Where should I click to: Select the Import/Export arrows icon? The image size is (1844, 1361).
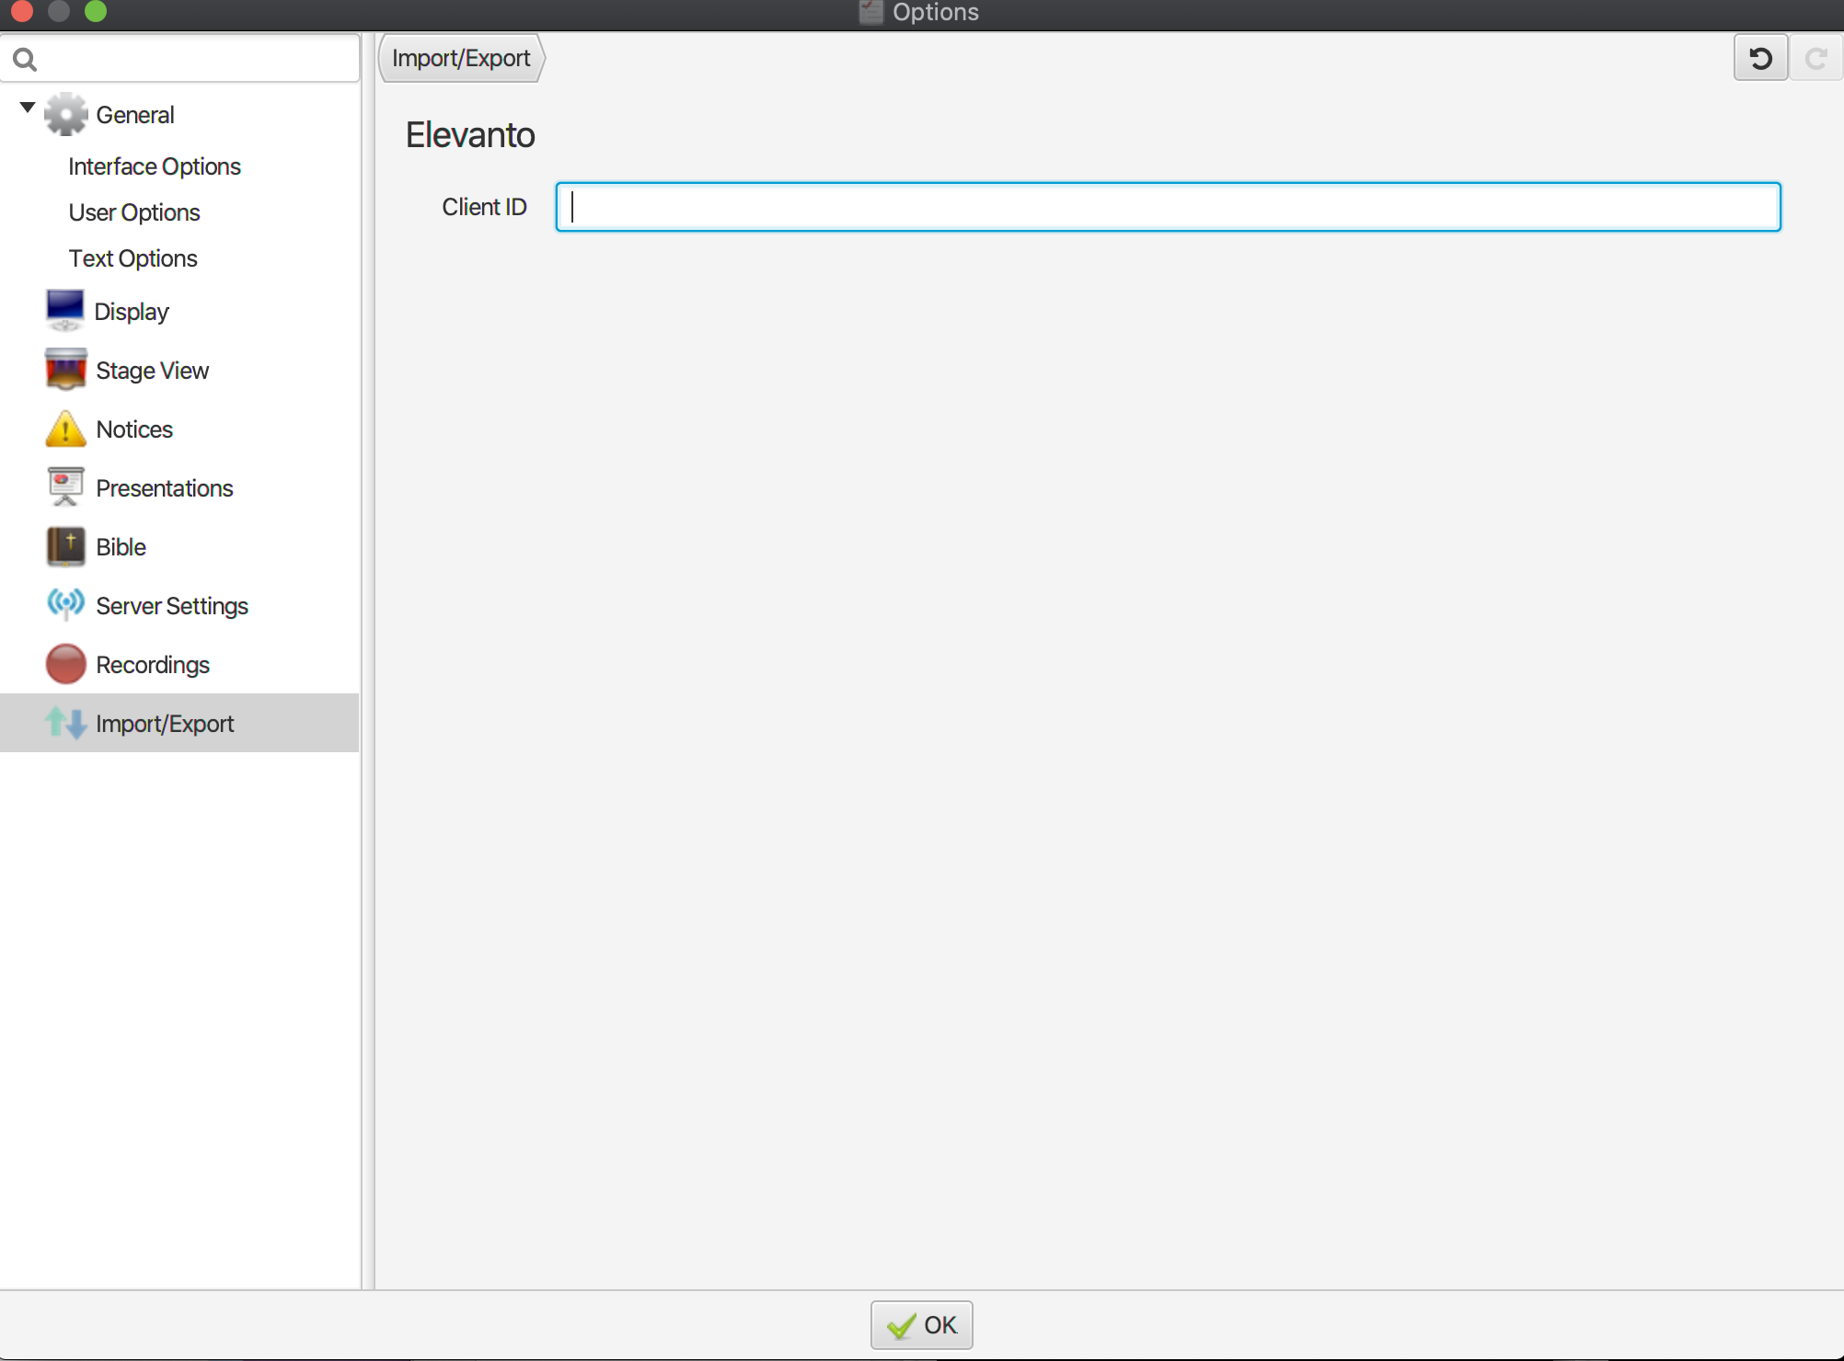coord(65,723)
